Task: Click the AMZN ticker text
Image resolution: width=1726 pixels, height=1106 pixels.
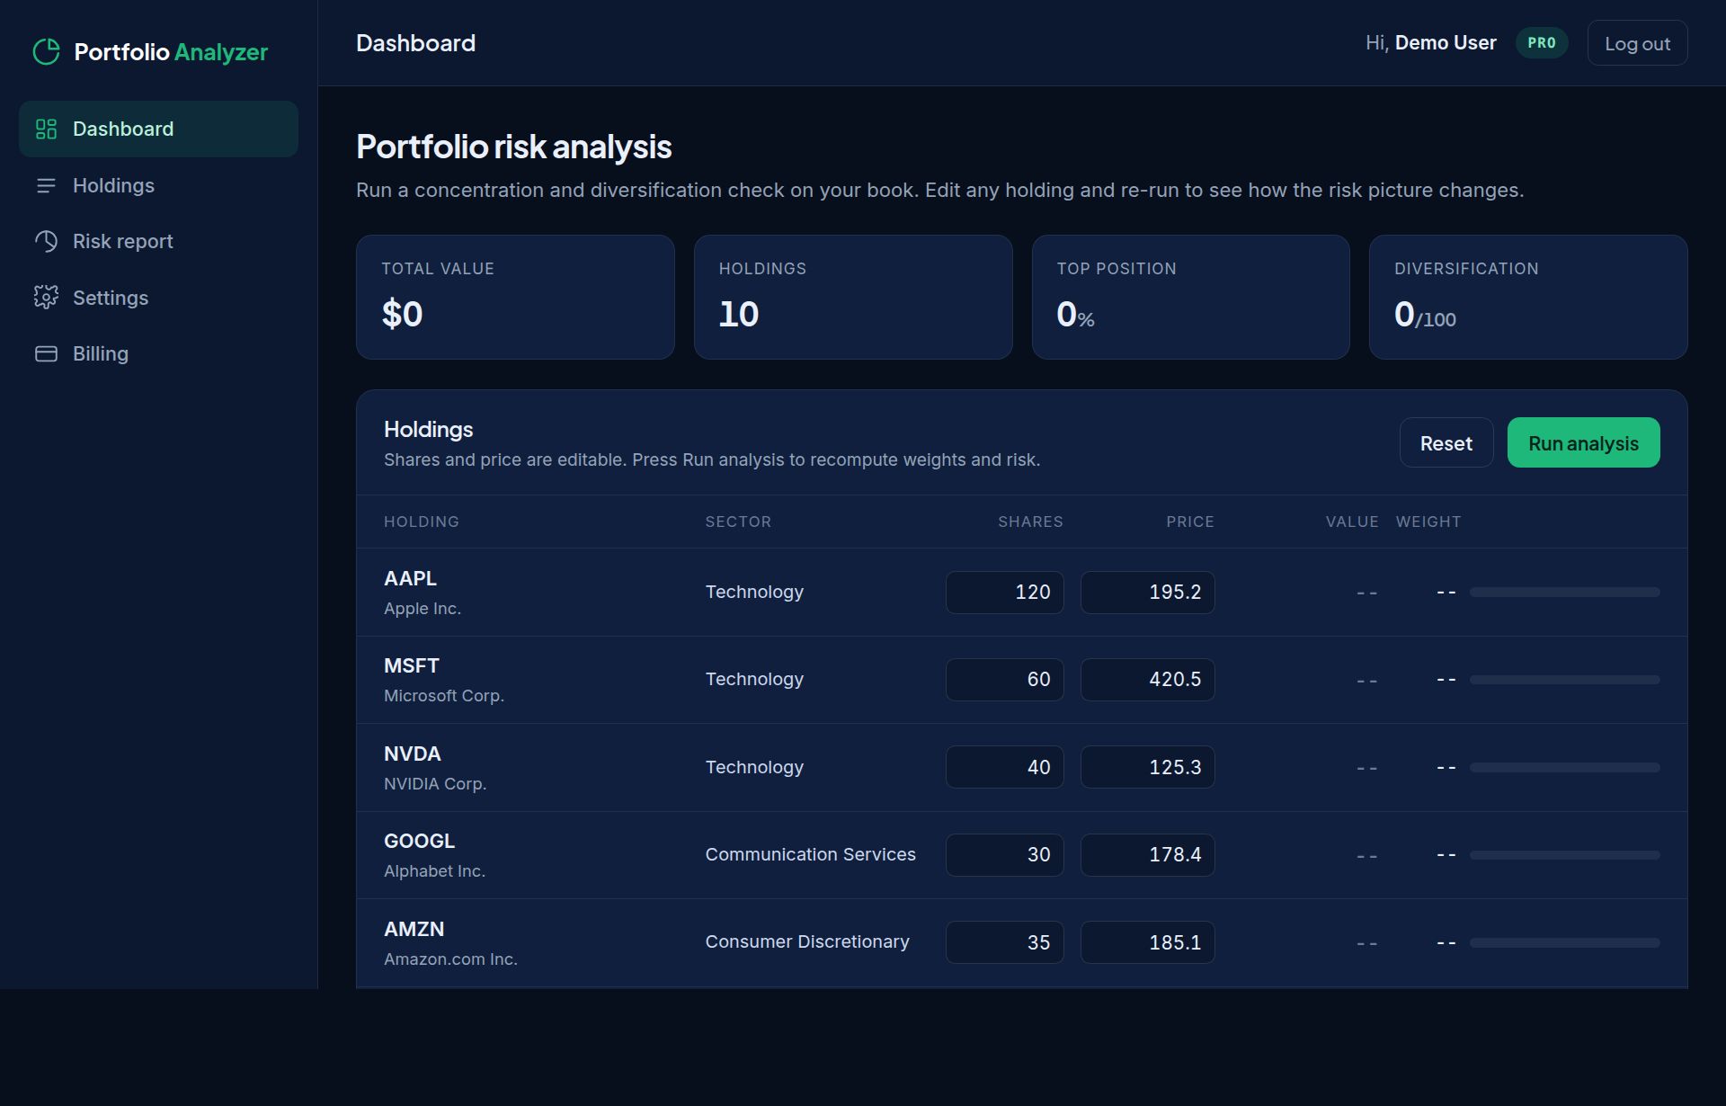Action: tap(414, 929)
